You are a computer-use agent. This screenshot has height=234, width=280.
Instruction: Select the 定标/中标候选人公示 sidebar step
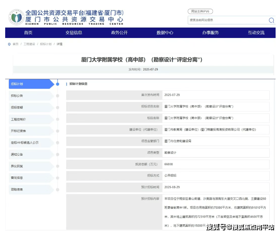(x=24, y=142)
